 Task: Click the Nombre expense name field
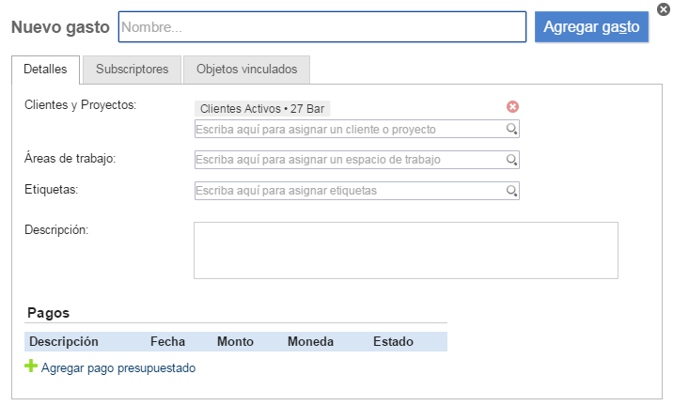(x=321, y=27)
